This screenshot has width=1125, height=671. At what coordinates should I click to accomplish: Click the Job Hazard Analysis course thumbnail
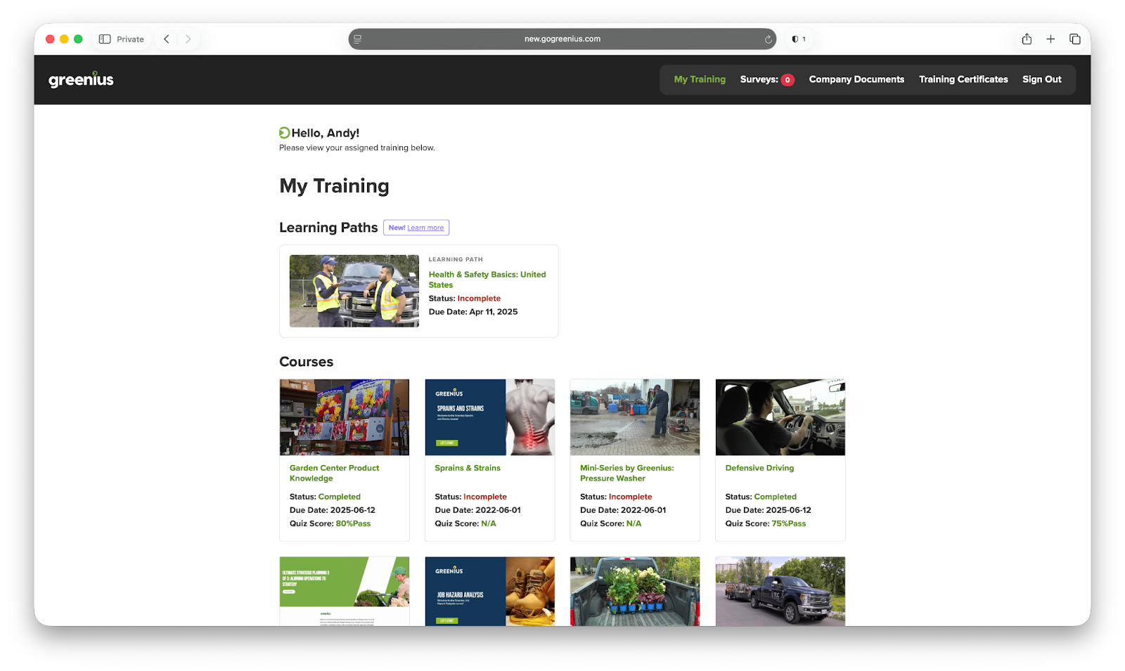[490, 591]
